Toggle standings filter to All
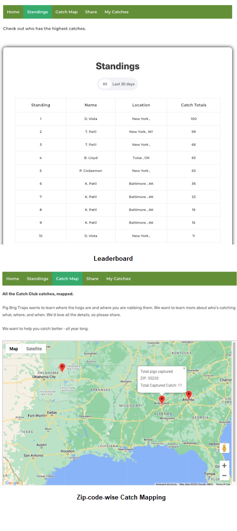This screenshot has height=531, width=237. click(x=105, y=84)
